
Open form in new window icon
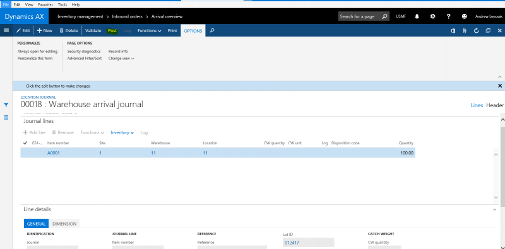coord(488,30)
